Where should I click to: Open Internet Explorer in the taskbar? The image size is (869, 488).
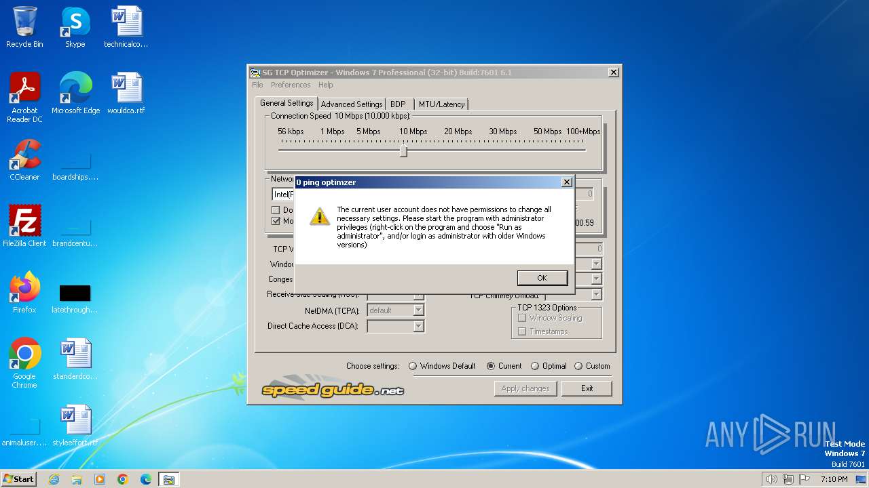[x=54, y=479]
